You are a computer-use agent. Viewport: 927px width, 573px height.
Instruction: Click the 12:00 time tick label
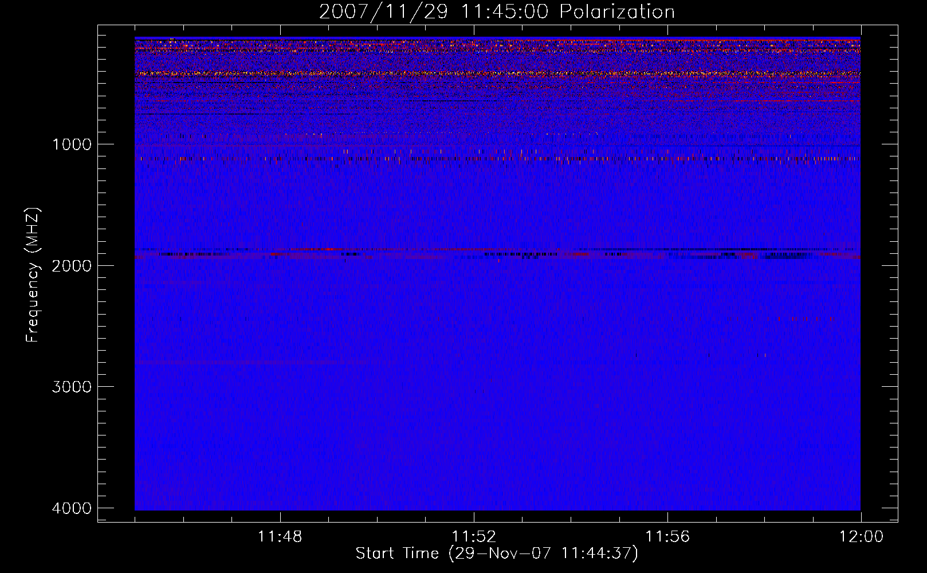click(x=861, y=537)
